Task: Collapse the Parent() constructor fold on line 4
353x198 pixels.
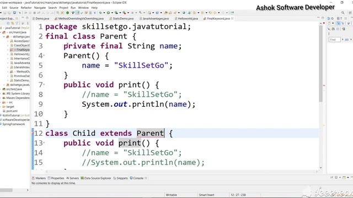Action: tap(44, 55)
